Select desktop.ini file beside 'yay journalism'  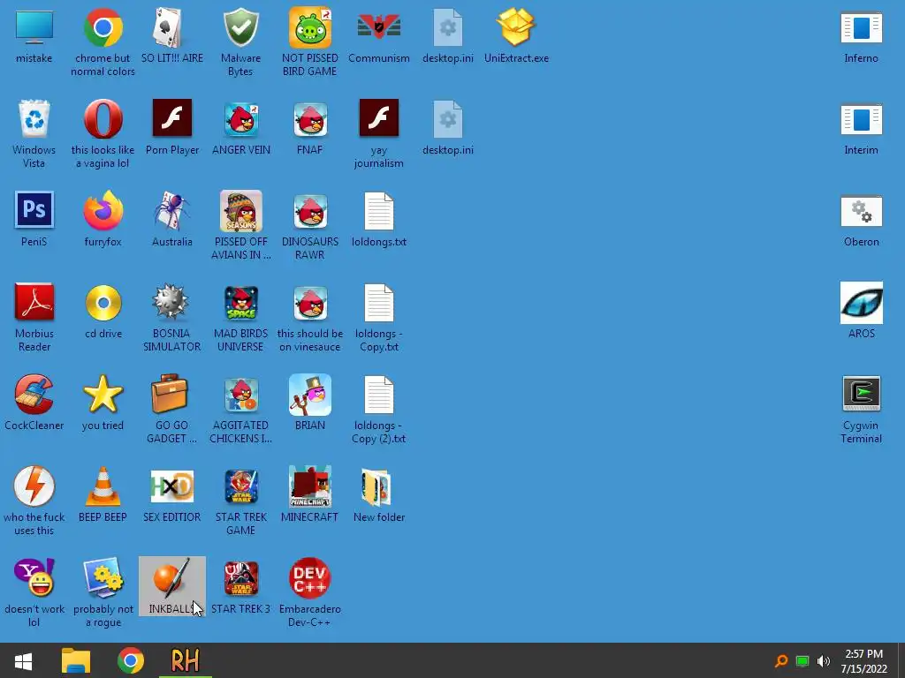pos(448,119)
